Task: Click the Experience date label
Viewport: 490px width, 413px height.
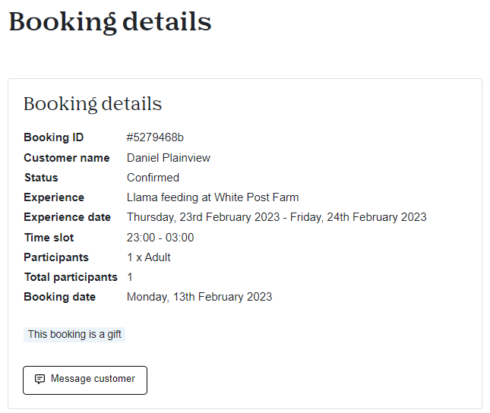Action: coord(67,217)
